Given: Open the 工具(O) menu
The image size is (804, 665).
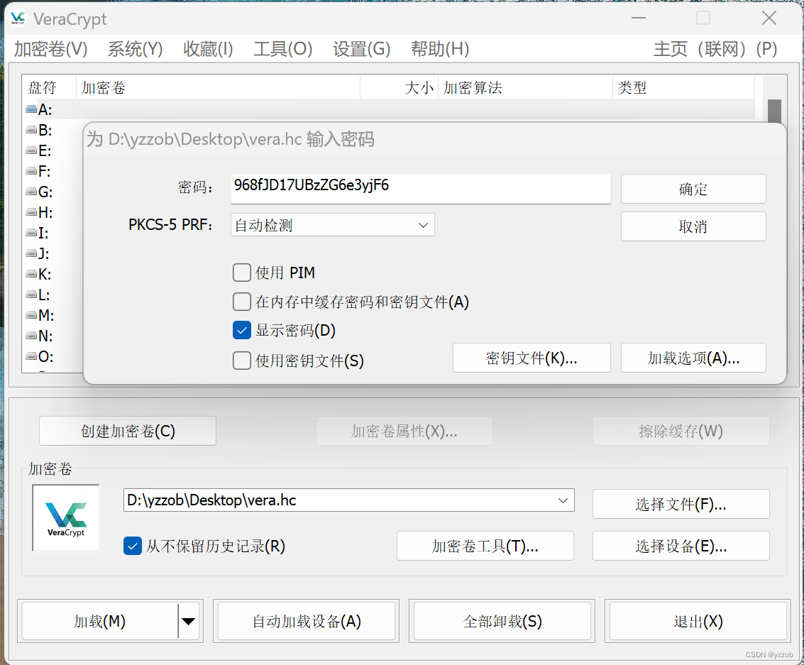Looking at the screenshot, I should 282,49.
